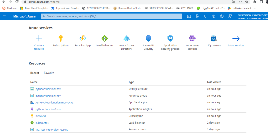Open the SBKS23DVOIL@EA1... bookmark
This screenshot has height=133, width=268.
159,8
